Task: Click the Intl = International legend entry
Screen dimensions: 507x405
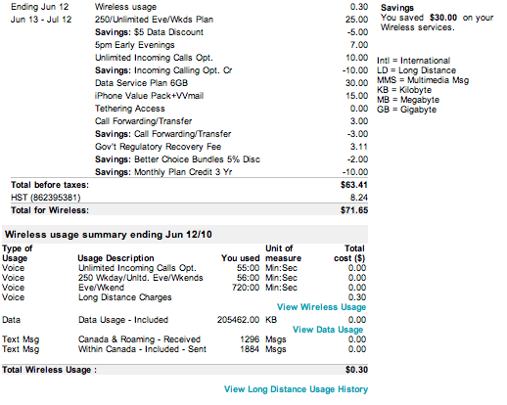Action: coord(413,61)
